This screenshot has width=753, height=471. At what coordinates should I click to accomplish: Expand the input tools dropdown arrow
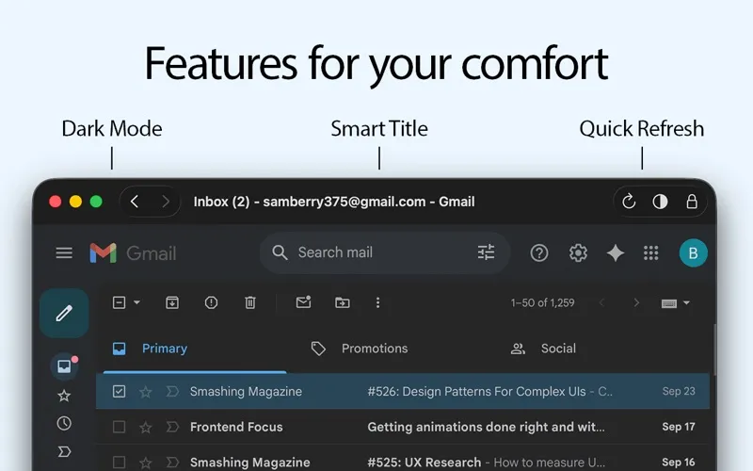tap(686, 302)
